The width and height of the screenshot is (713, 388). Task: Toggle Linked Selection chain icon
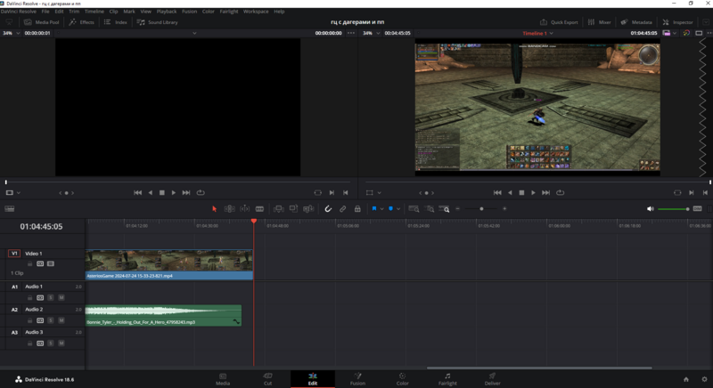(x=343, y=209)
